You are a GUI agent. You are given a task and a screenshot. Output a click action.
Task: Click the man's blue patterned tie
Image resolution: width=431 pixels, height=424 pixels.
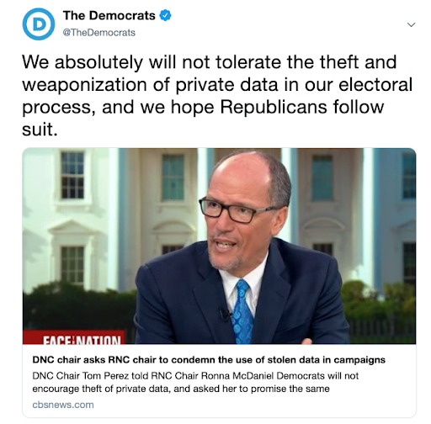tap(242, 311)
